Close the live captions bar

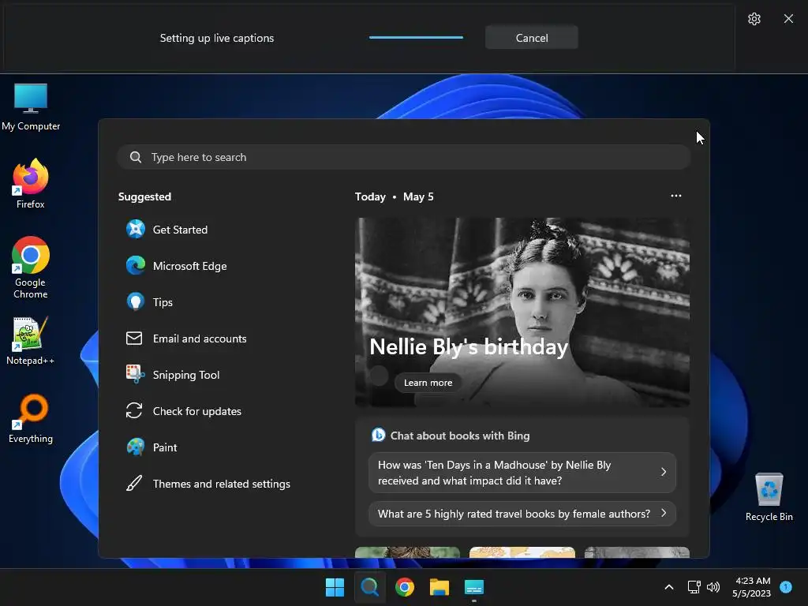(788, 19)
